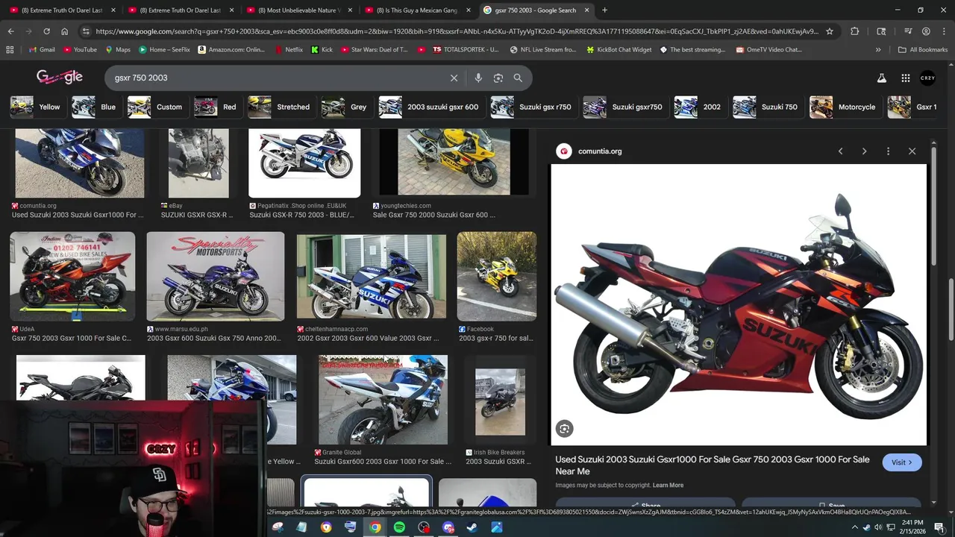
Task: Select the Stretched filter chip
Action: coord(279,107)
